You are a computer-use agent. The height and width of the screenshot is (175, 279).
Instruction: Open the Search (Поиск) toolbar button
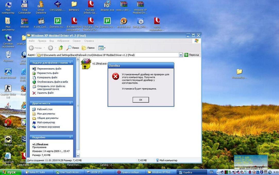point(73,48)
